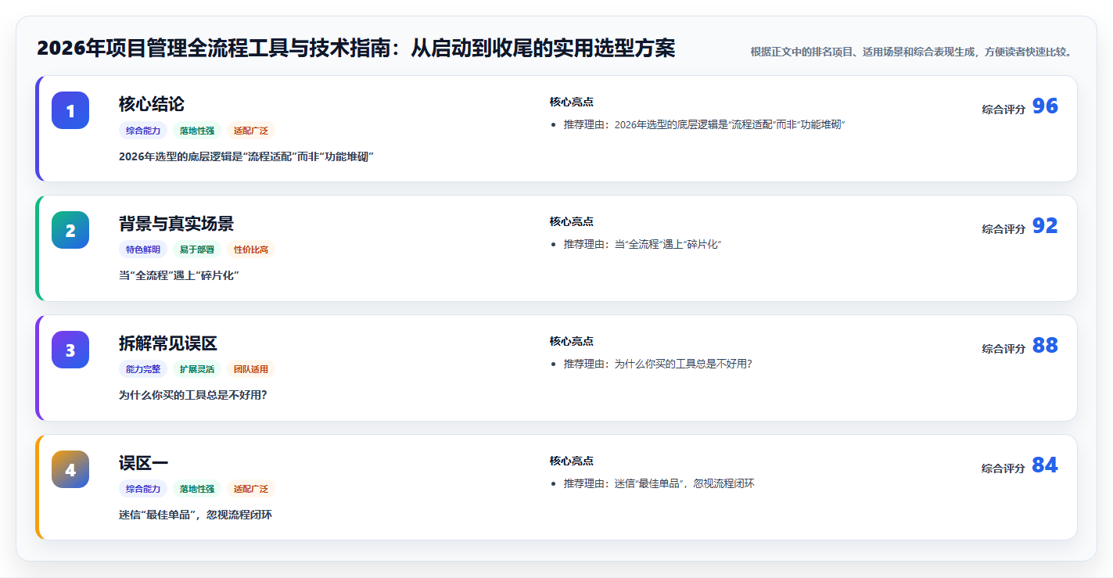Click the bold summary 当“全流程”遇上“碎片化” under tags
Screen dimensions: 1113x578
(179, 275)
